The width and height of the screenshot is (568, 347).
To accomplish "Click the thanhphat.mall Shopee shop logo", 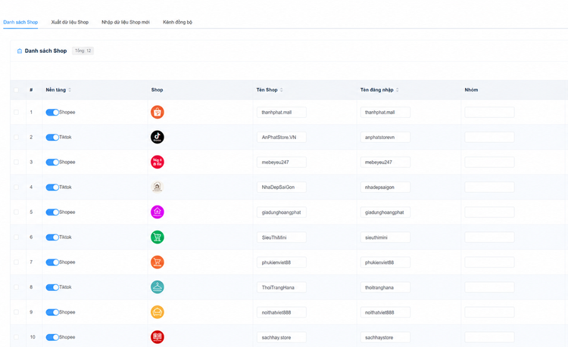I will click(x=158, y=112).
